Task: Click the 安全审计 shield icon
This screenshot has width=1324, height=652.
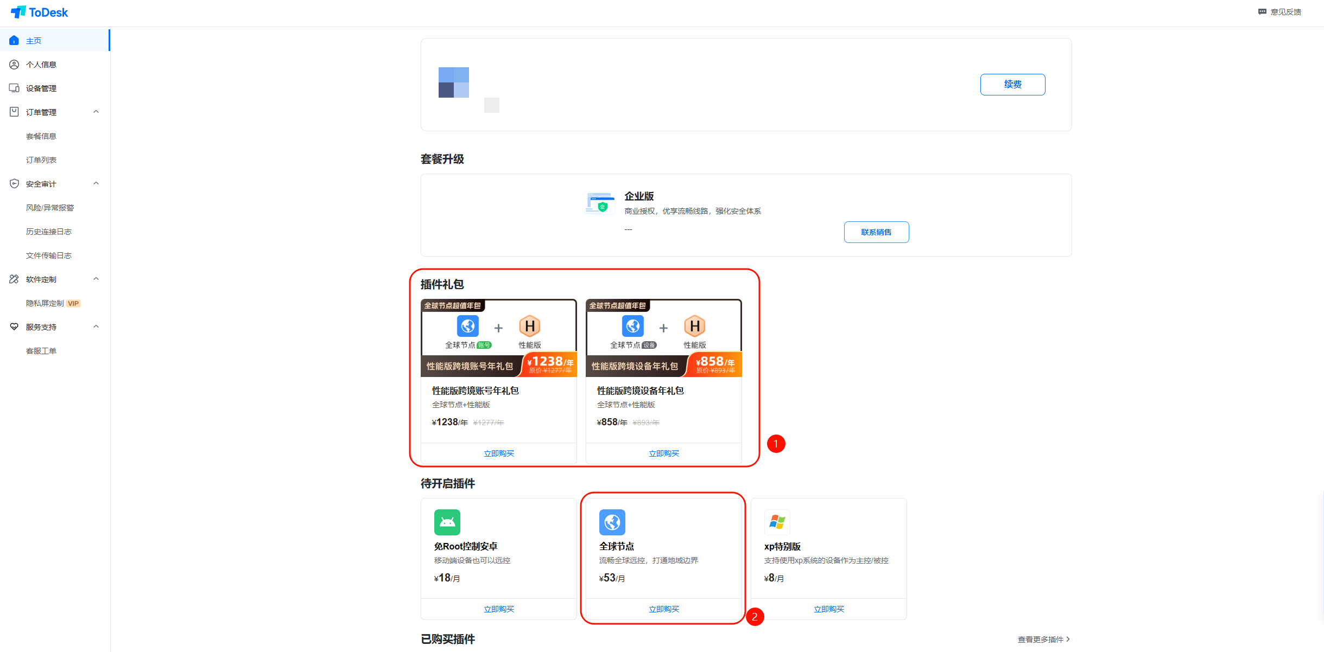Action: pos(14,183)
